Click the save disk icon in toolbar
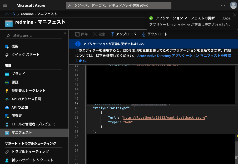Screen dimensions: 238x164 (x=77, y=34)
